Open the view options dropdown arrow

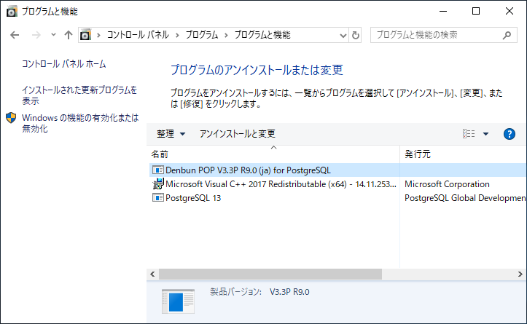(485, 134)
